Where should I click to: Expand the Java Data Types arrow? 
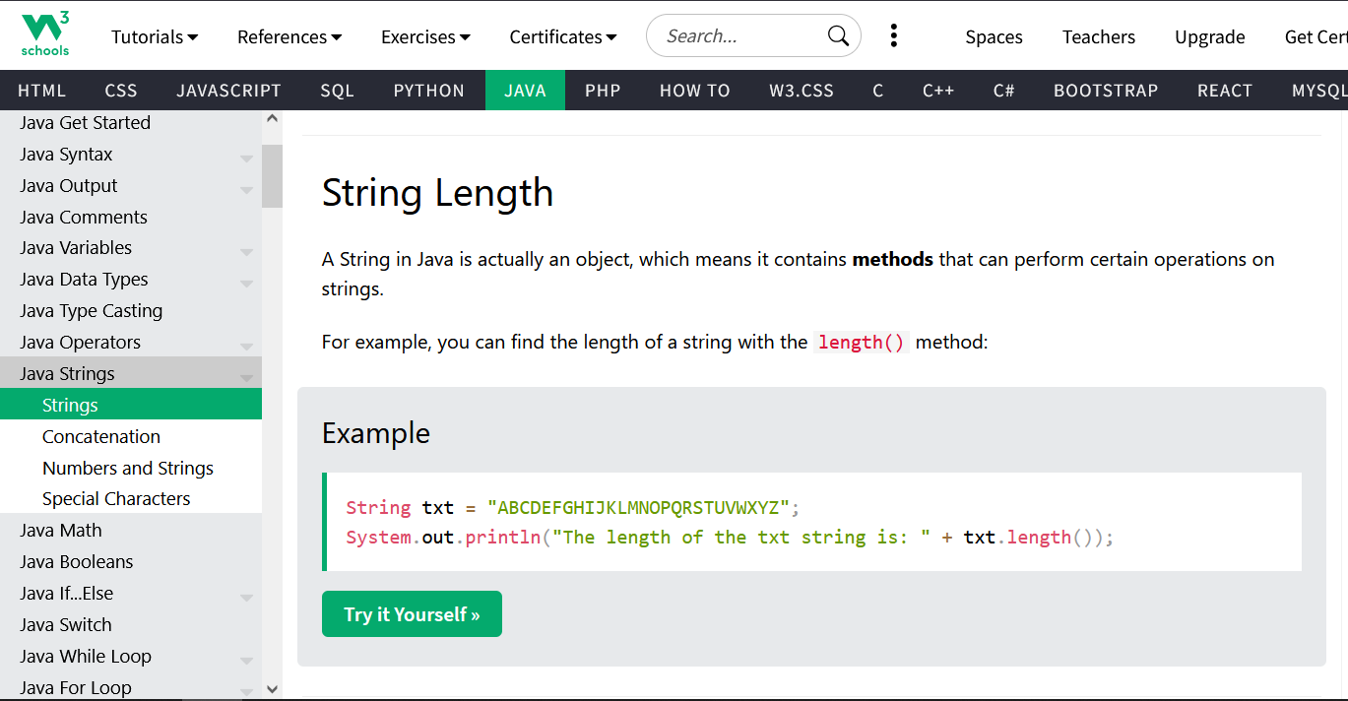click(246, 284)
